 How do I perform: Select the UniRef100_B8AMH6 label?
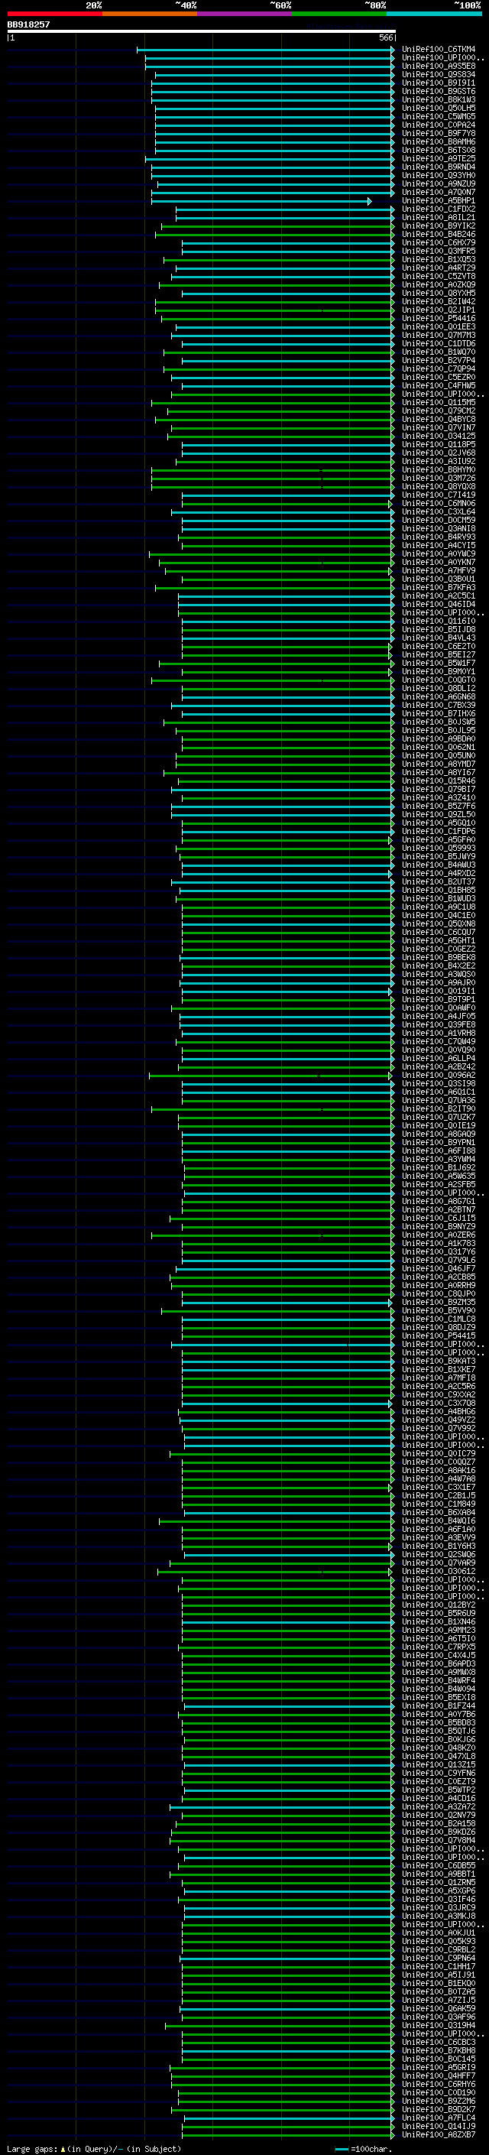pyautogui.click(x=439, y=141)
